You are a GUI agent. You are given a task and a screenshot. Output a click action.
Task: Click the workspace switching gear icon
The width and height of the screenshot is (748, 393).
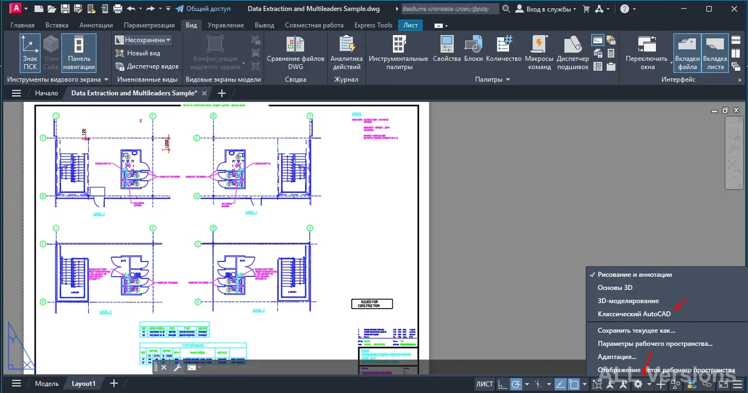[638, 384]
